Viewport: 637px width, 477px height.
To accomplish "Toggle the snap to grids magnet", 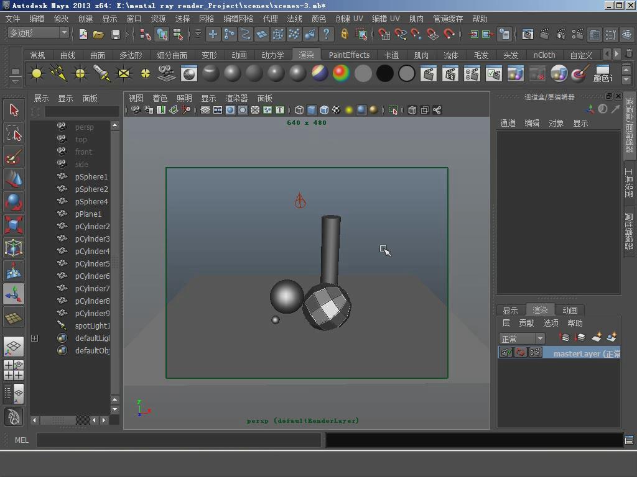I will click(384, 35).
